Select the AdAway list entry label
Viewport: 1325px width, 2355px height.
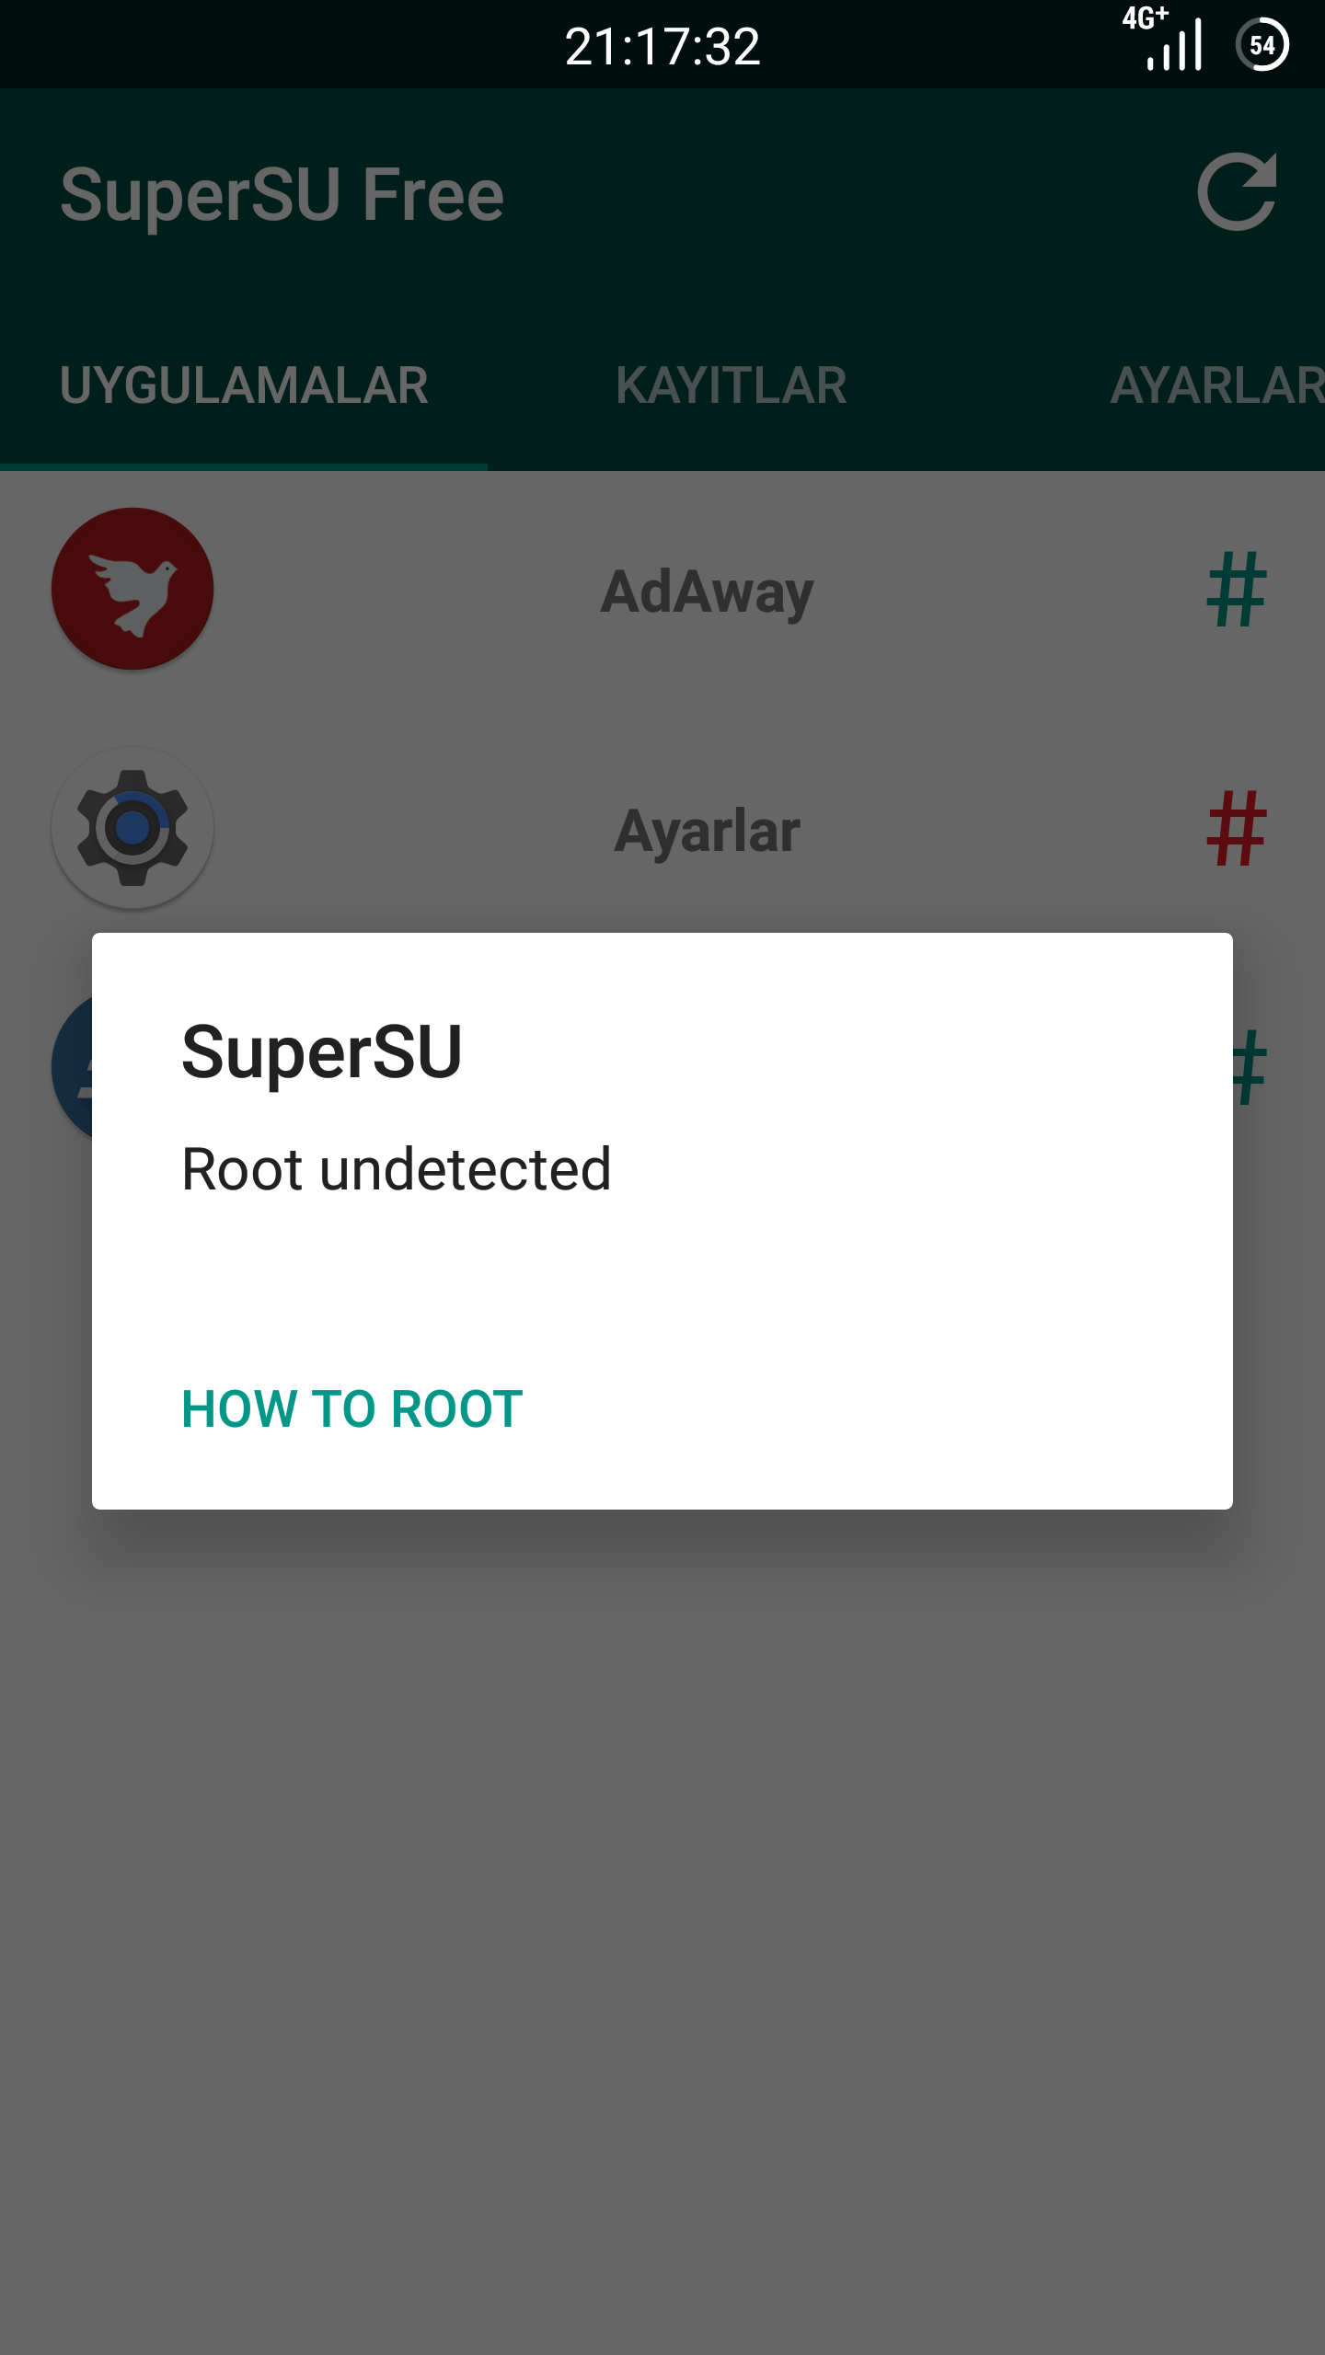707,592
